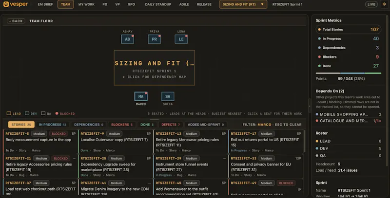Click the Vesper logo
Viewport: 390px width, 198px height.
(16, 4)
